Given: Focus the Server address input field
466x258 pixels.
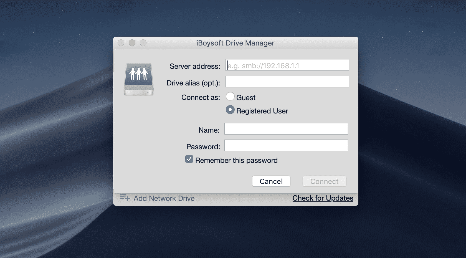Looking at the screenshot, I should pos(287,65).
